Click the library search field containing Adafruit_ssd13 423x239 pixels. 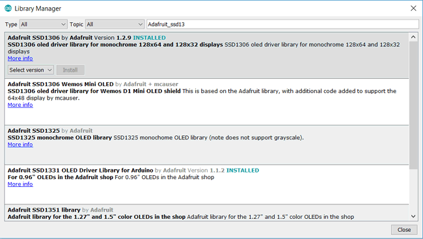pos(282,24)
